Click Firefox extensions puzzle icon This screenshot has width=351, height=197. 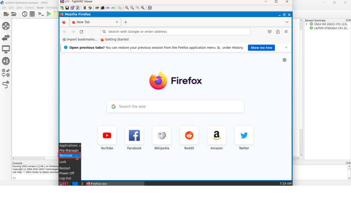click(x=278, y=32)
